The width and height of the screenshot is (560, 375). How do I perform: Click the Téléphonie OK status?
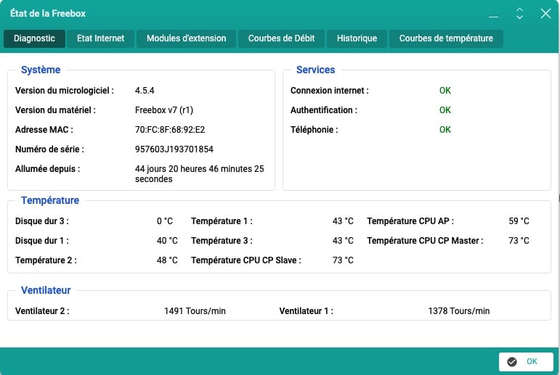(445, 130)
